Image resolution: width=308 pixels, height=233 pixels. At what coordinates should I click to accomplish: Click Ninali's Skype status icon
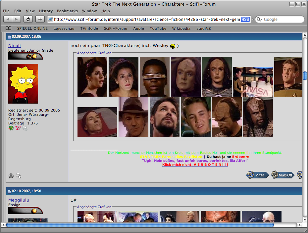click(25, 128)
